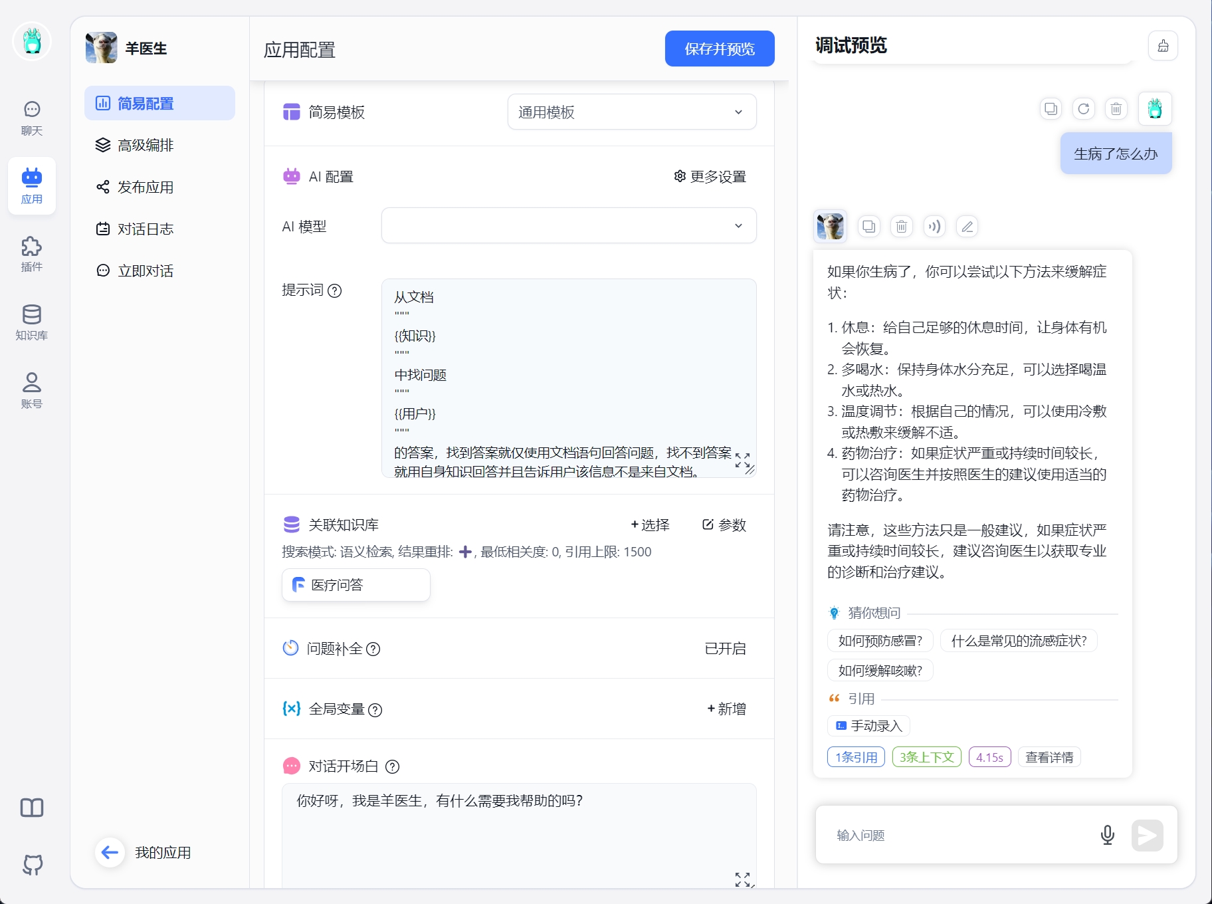
Task: Open the AI 模型 dropdown
Action: [569, 225]
